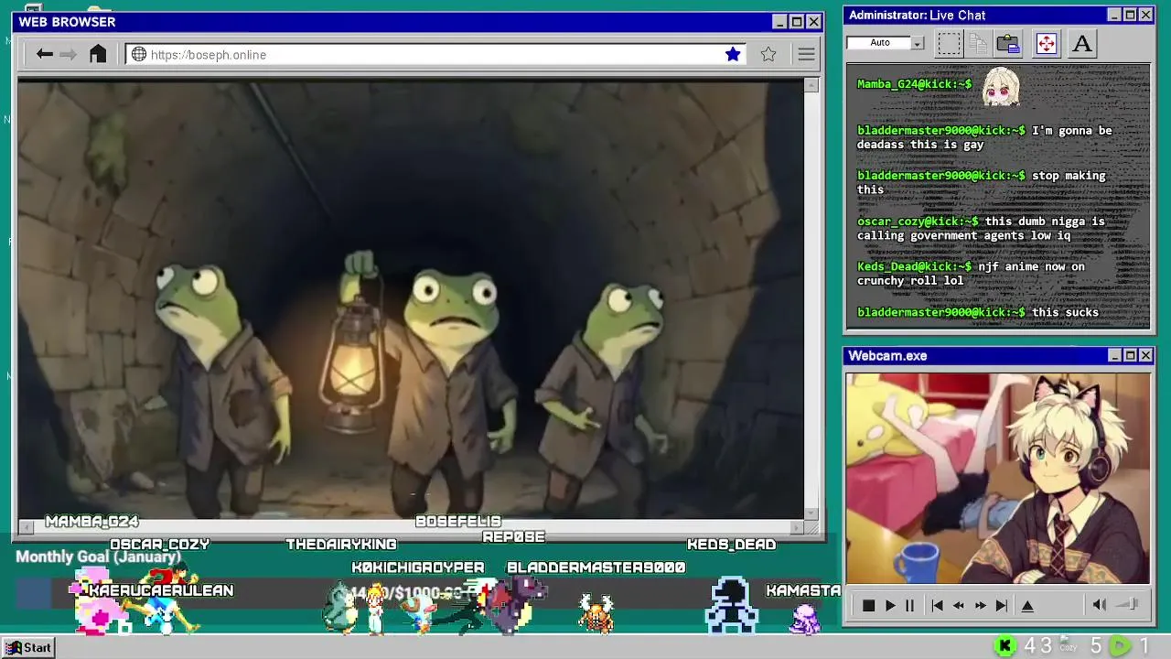The width and height of the screenshot is (1171, 659).
Task: Click the browser forward arrow
Action: 69,55
